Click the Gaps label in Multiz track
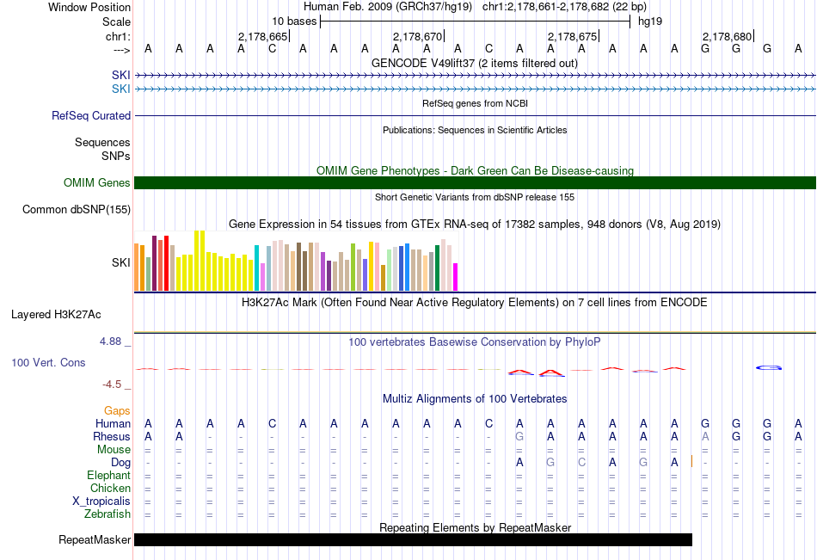The image size is (817, 560). pyautogui.click(x=117, y=411)
